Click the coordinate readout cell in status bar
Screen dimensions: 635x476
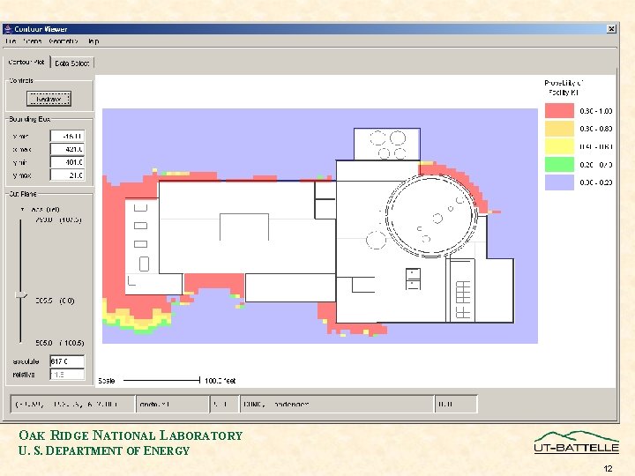coord(72,404)
